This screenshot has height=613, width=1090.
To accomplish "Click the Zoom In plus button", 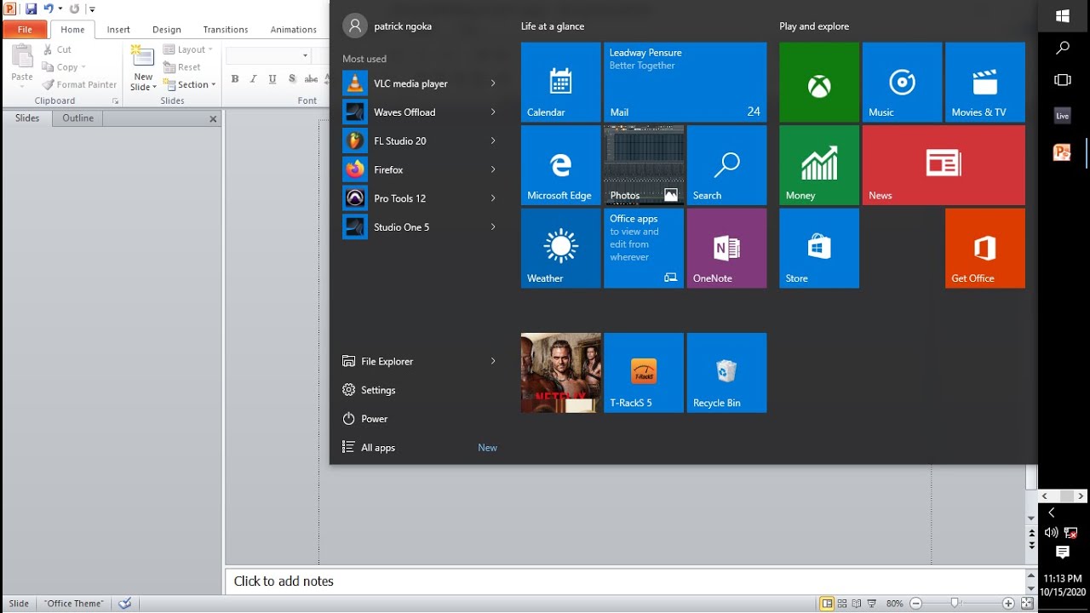I will [x=1008, y=604].
